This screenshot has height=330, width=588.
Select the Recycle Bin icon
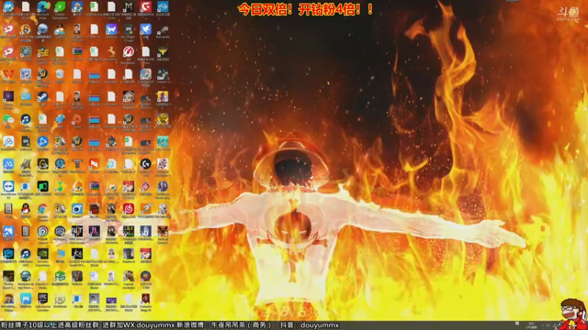point(60,74)
